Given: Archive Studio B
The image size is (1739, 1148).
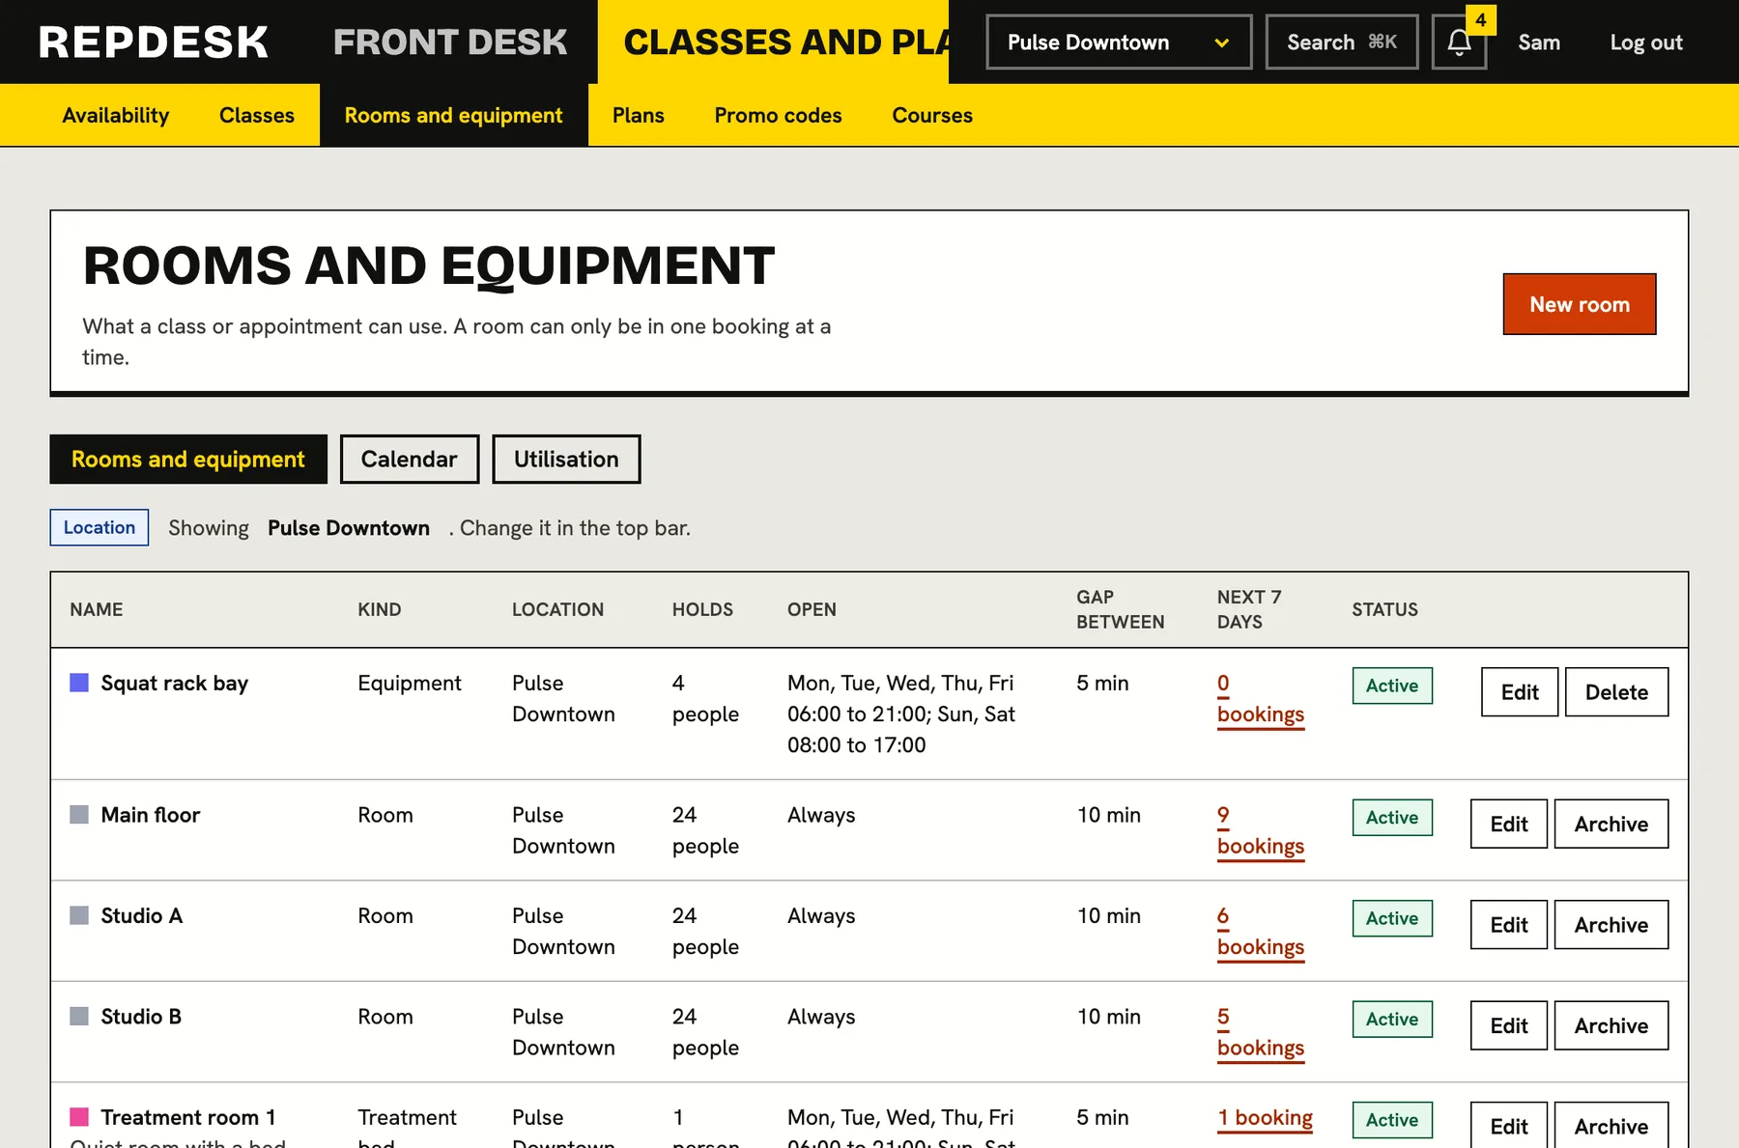Looking at the screenshot, I should click(1611, 1025).
